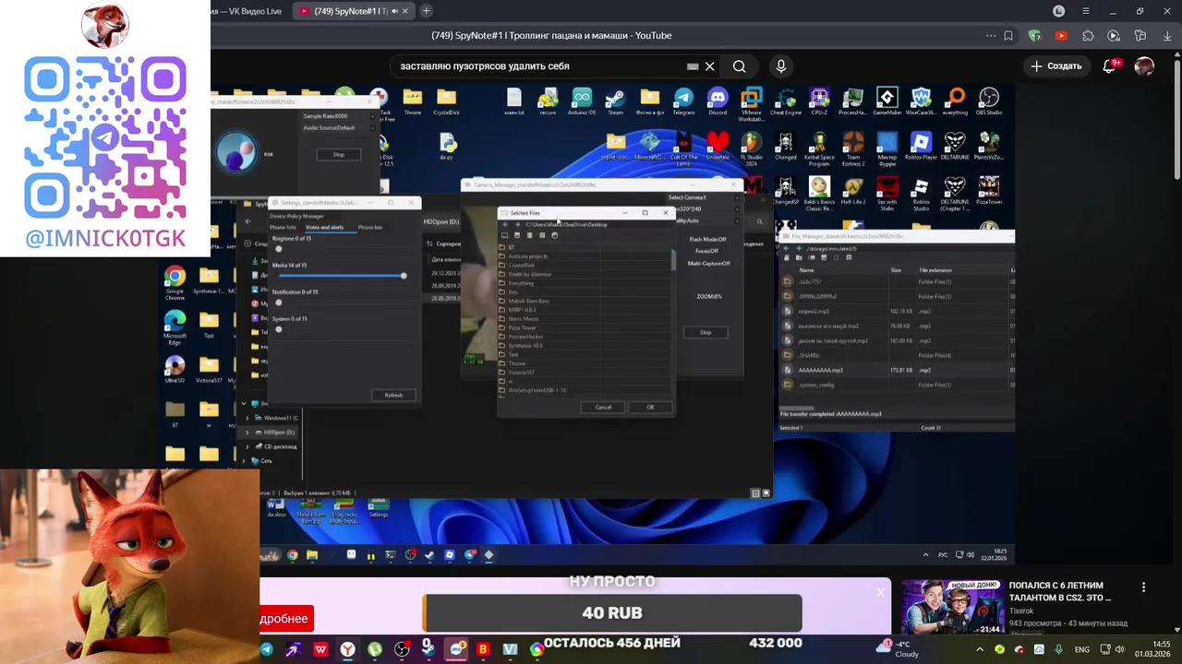Open Google Chrome desktop shortcut
1182x664 pixels.
175,283
